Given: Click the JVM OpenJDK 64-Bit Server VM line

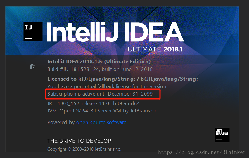Looking at the screenshot, I should coord(104,111).
